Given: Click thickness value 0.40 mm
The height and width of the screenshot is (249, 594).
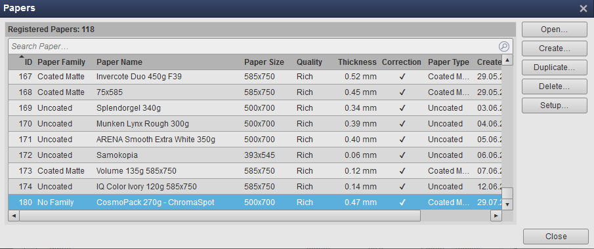Looking at the screenshot, I should click(x=360, y=140).
